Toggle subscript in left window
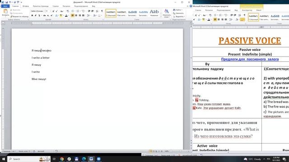This screenshot has height=162, width=289. 48,16
